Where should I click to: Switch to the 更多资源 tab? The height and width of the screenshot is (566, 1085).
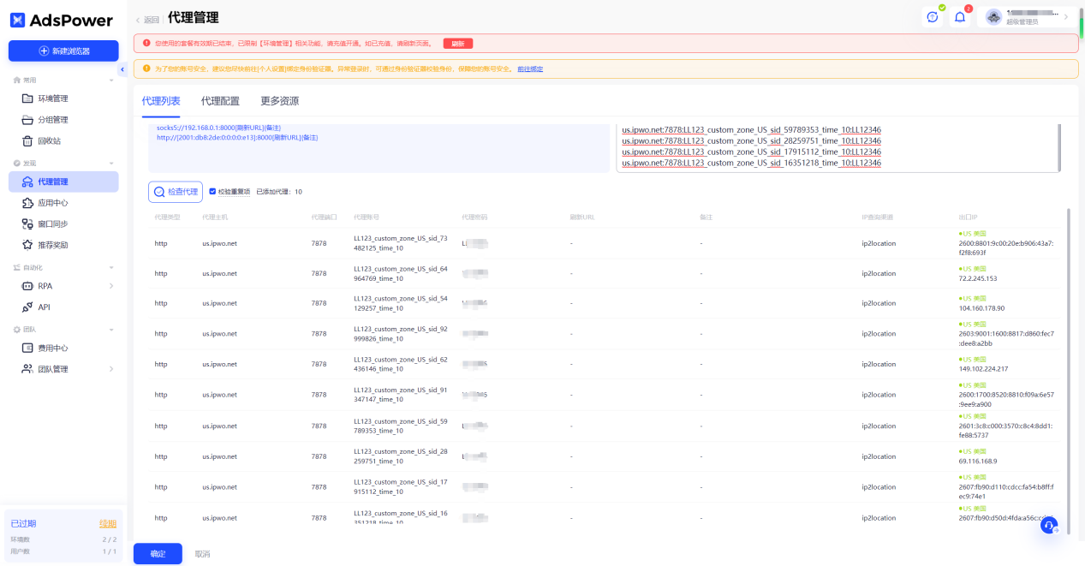[280, 101]
